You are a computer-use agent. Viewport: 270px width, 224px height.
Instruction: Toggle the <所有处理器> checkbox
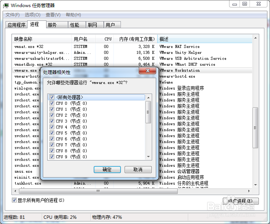tap(52, 97)
